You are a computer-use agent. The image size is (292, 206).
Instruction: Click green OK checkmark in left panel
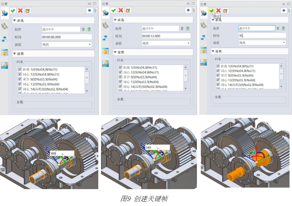(x=13, y=11)
